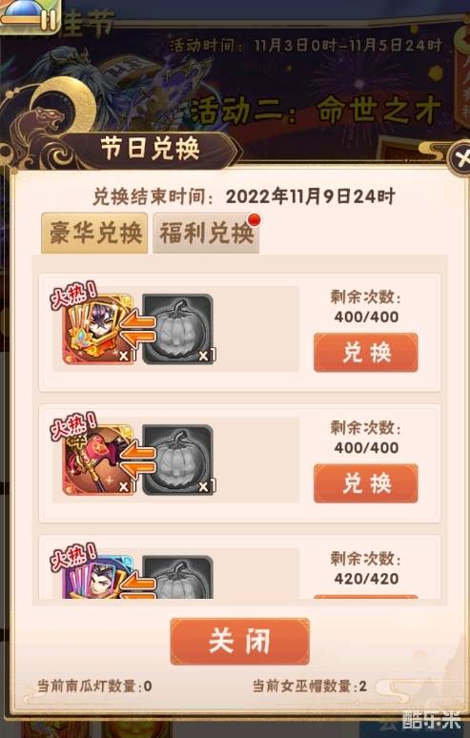The width and height of the screenshot is (470, 738).
Task: Switch to the 豪华兑换 tab
Action: tap(94, 233)
